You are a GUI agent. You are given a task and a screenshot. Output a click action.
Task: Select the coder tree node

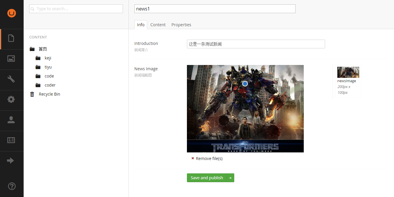click(x=50, y=85)
